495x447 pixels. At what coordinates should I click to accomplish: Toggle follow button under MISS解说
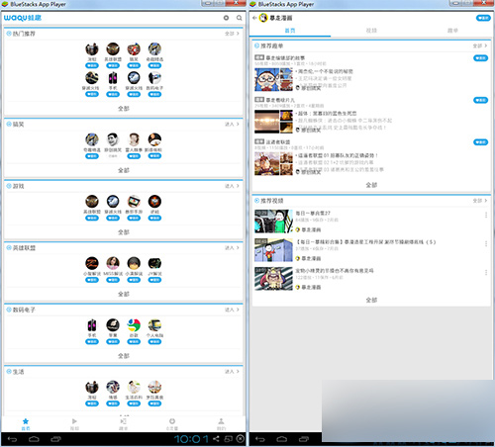click(x=113, y=280)
